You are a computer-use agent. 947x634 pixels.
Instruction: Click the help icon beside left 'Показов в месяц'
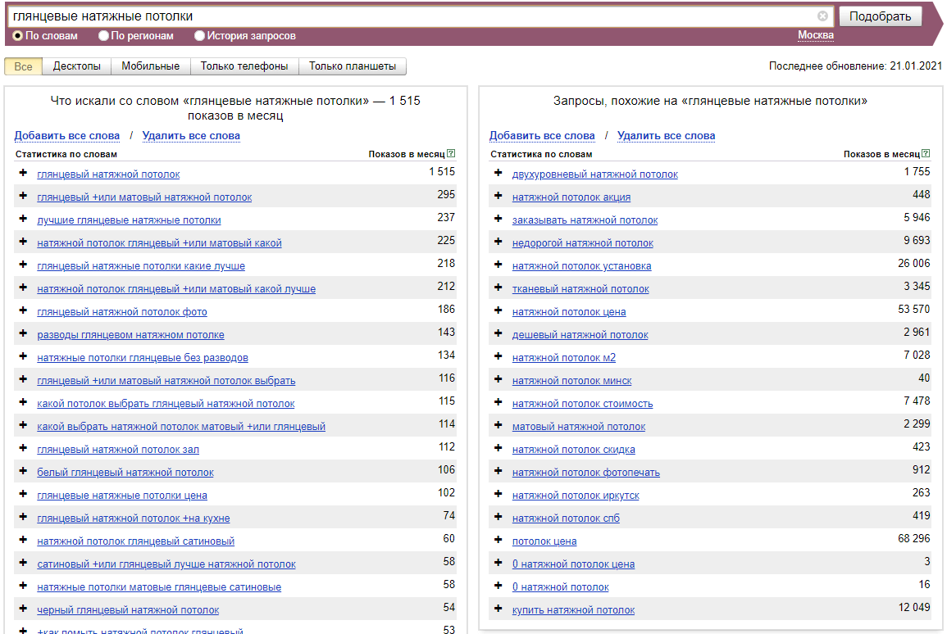point(451,154)
